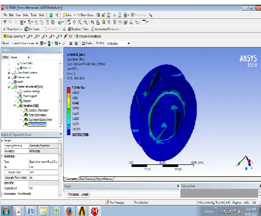This screenshot has height=216, width=261.
Task: Toggle Show Vertices option
Action: coord(13,29)
